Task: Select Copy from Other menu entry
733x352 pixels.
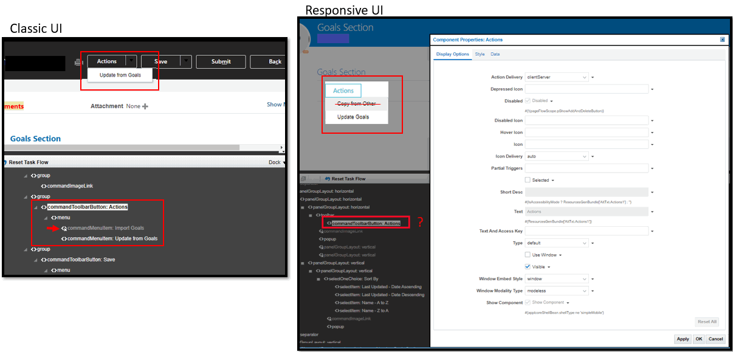Action: tap(356, 103)
